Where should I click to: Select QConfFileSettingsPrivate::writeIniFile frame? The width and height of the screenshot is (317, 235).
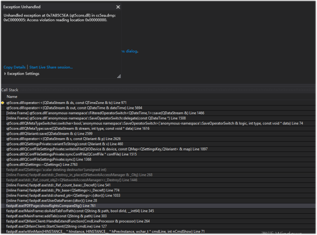(107, 149)
